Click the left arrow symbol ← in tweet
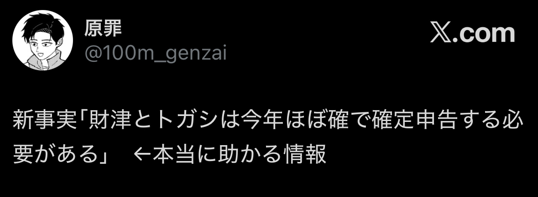 [142, 154]
